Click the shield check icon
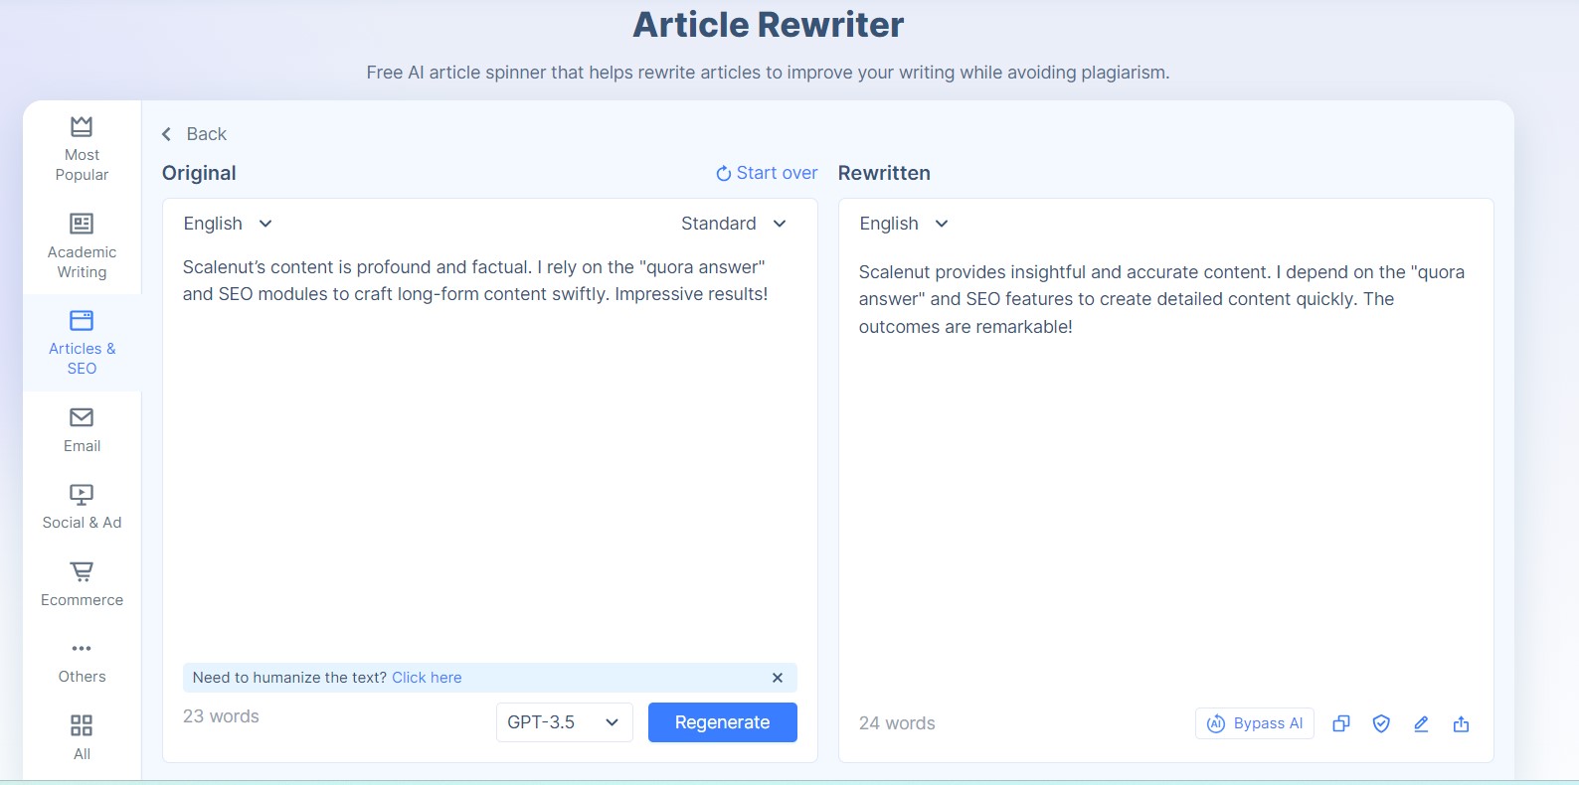Viewport: 1579px width, 785px height. 1381,723
